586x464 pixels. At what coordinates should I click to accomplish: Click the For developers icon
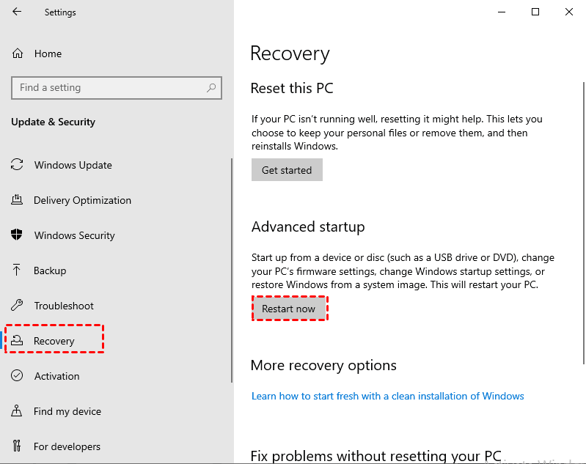coord(18,446)
